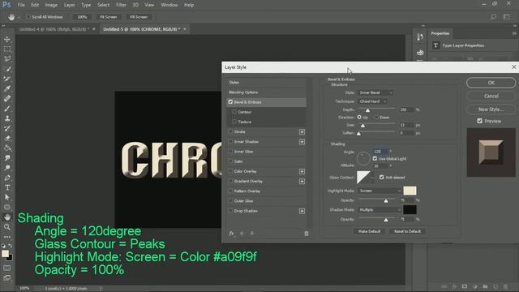The width and height of the screenshot is (519, 292).
Task: Add another Stroke effect with plus icon
Action: click(302, 131)
